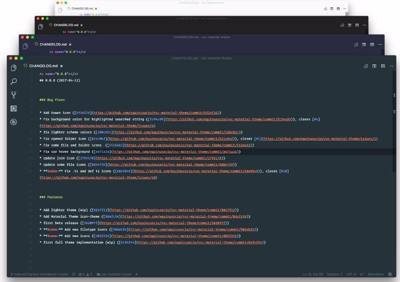400x282 pixels.
Task: Open issues/4 GitHub URL link
Action: 98,126
